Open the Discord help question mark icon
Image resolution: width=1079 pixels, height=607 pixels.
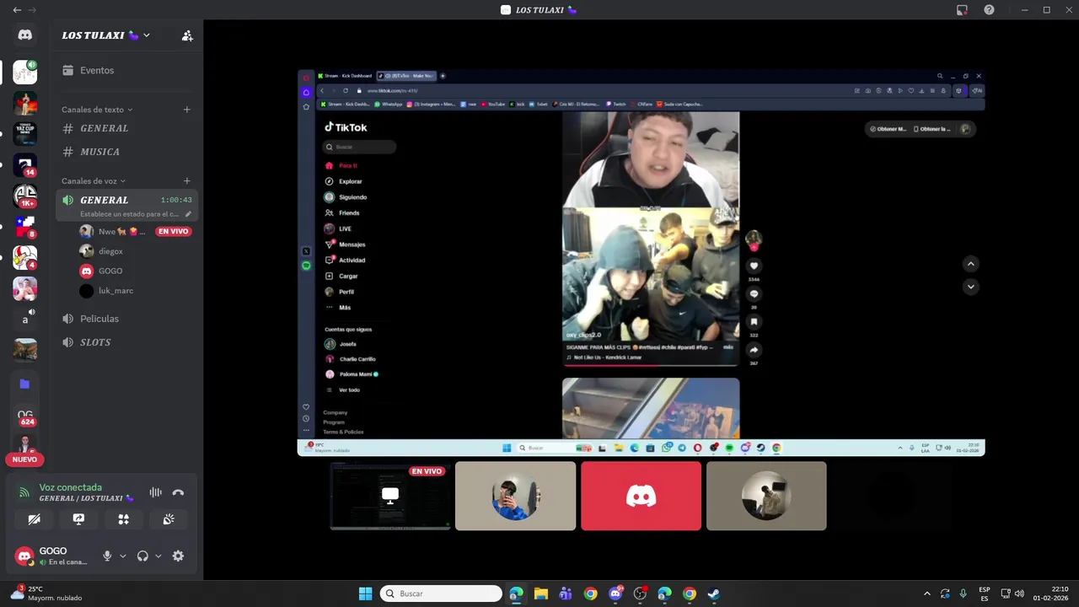[989, 10]
